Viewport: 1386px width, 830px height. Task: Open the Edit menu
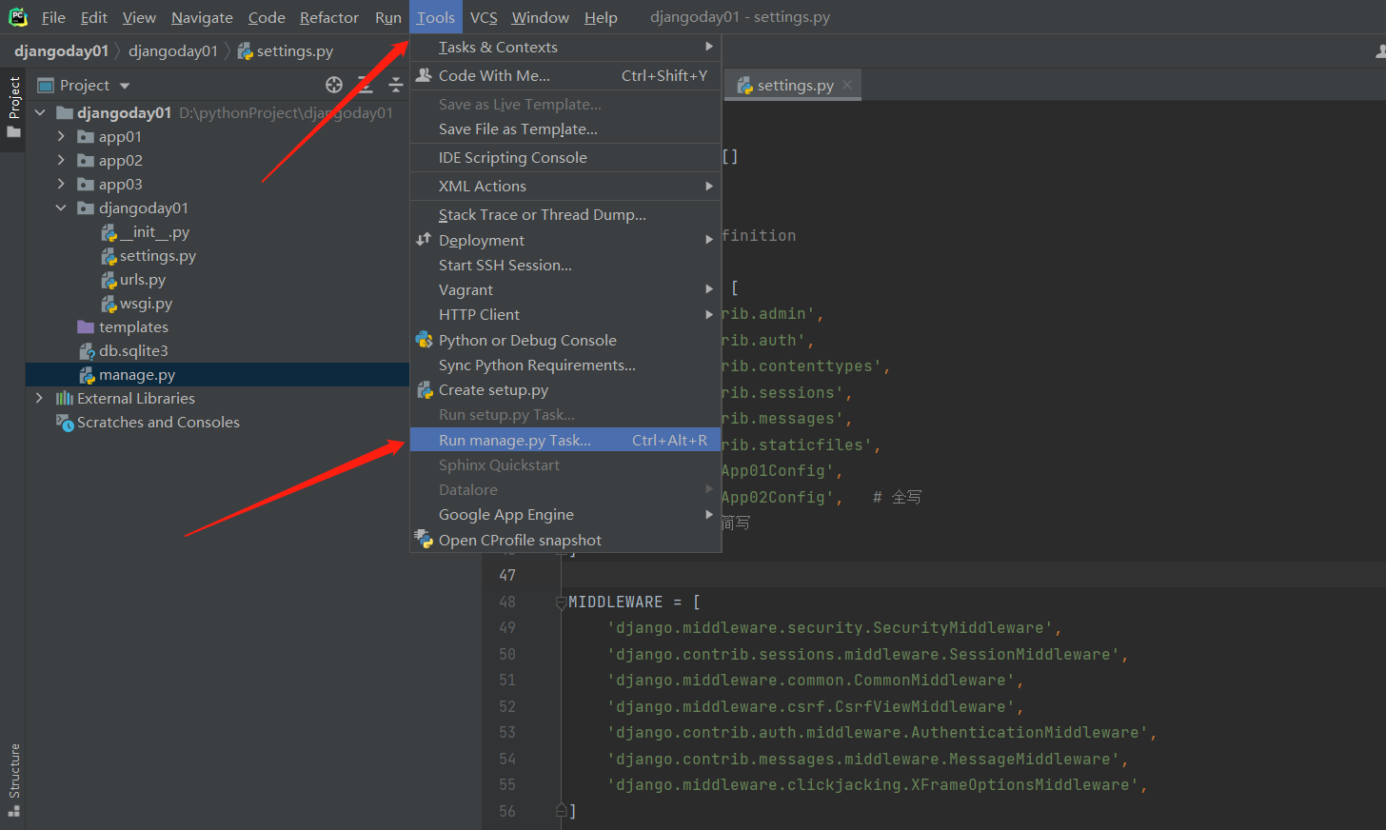coord(93,17)
